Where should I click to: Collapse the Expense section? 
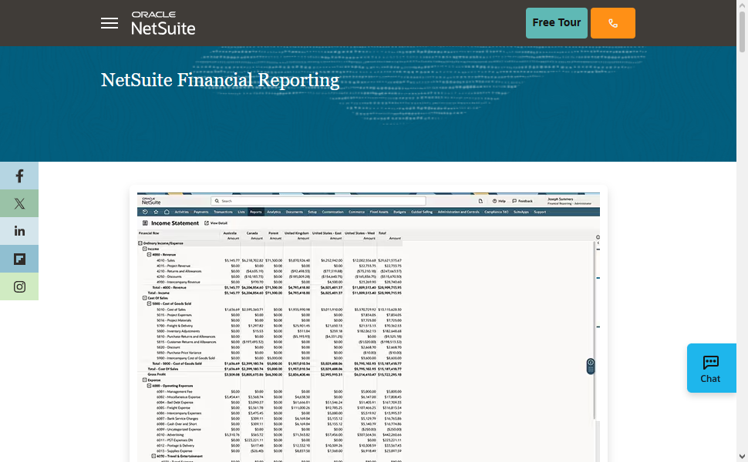(x=144, y=380)
